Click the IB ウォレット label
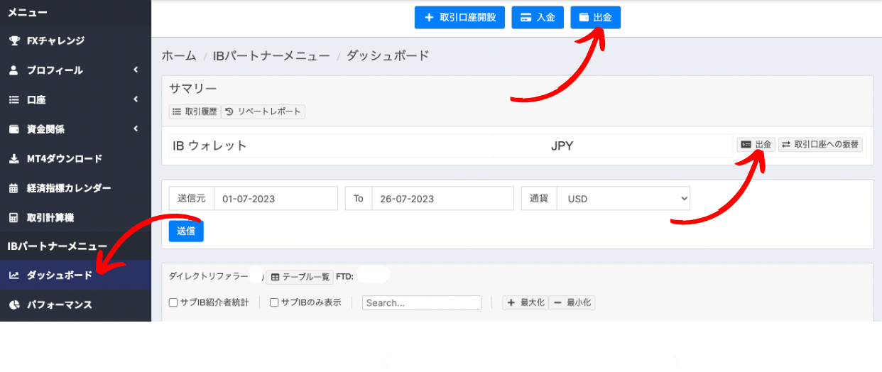The width and height of the screenshot is (882, 372). [209, 146]
